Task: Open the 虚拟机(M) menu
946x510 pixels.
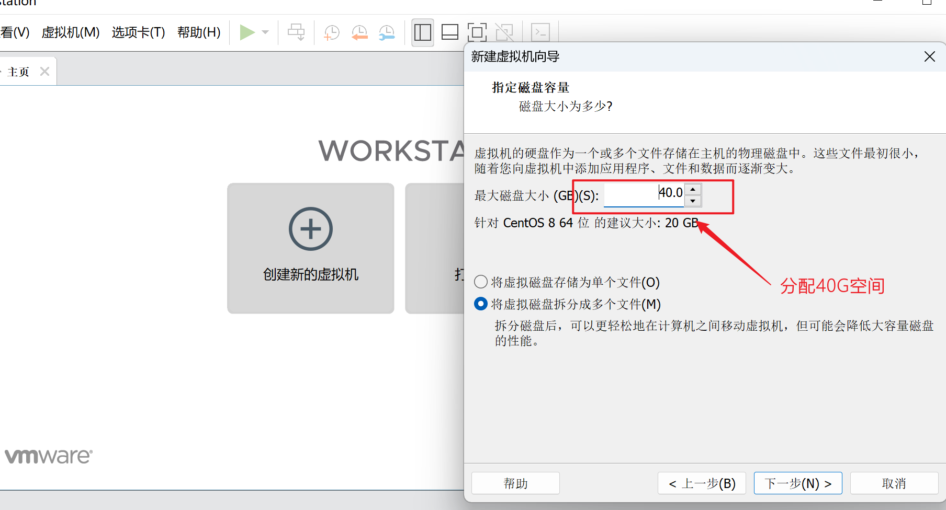Action: (71, 32)
